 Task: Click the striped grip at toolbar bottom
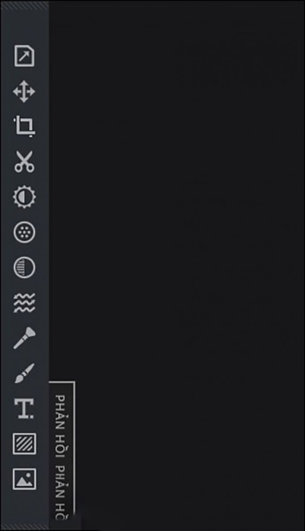pos(24,526)
